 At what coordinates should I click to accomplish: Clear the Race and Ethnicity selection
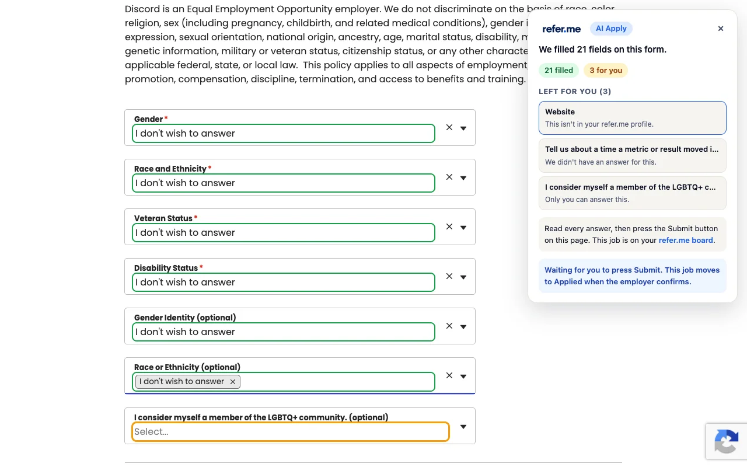(x=449, y=177)
